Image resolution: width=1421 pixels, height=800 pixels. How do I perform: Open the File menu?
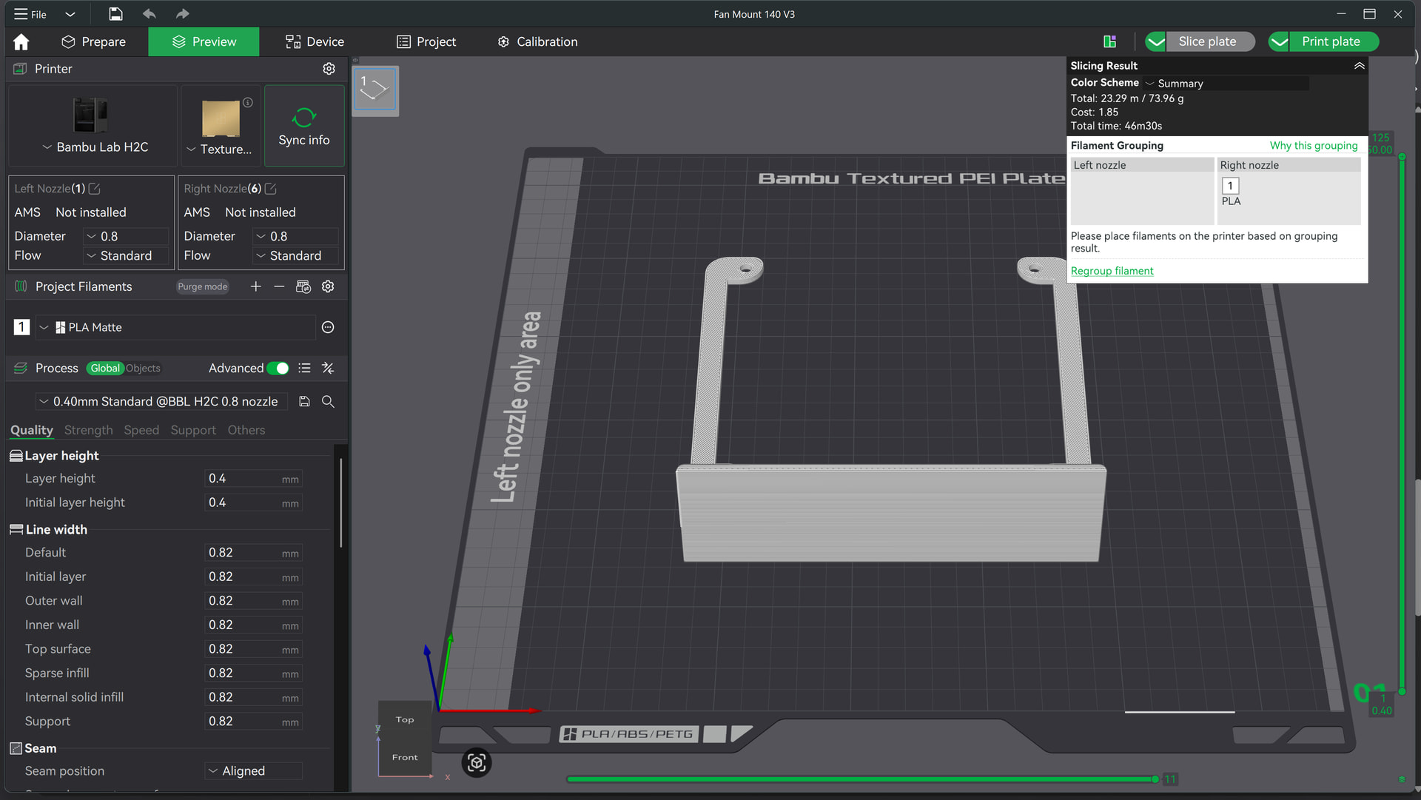30,14
